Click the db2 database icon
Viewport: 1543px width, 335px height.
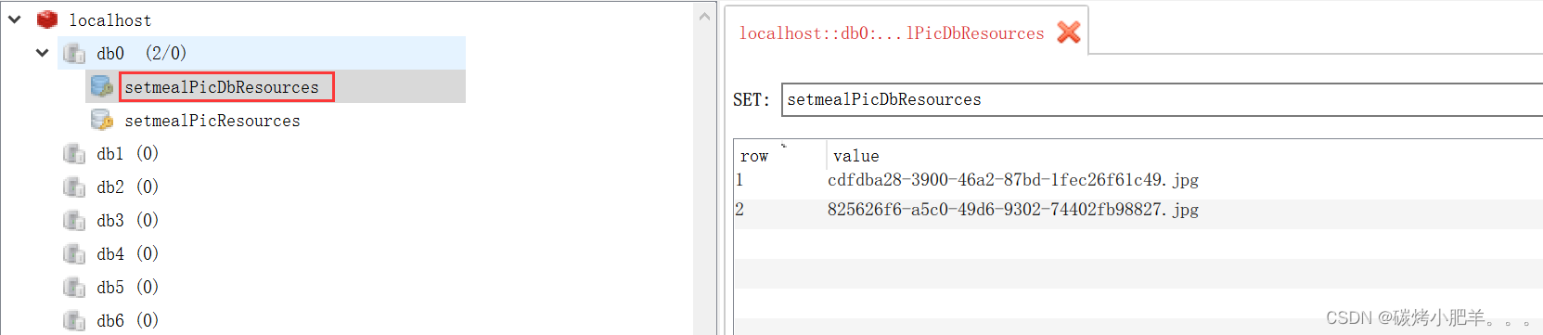click(74, 187)
